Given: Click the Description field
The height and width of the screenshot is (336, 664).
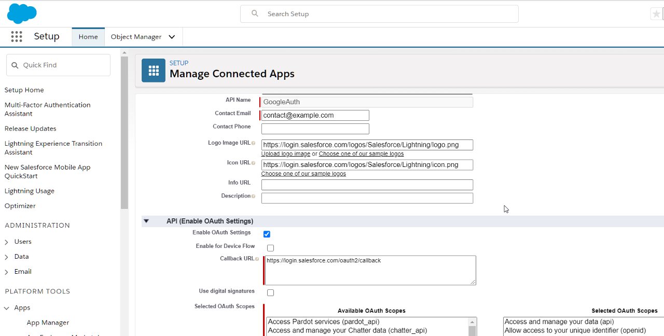Looking at the screenshot, I should click(367, 198).
